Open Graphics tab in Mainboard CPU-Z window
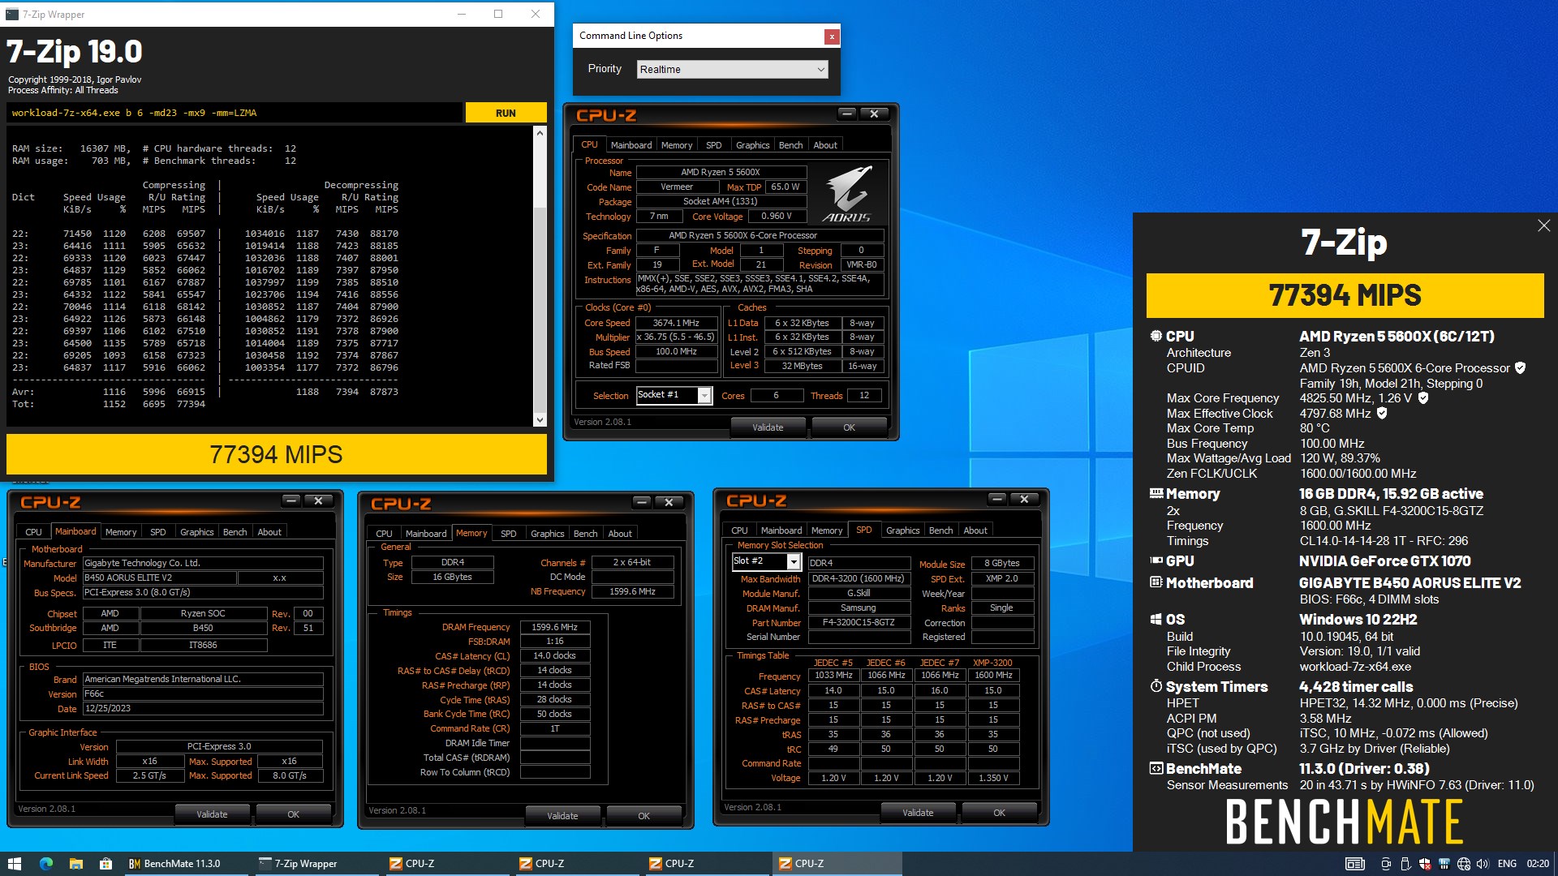Viewport: 1558px width, 876px height. [x=197, y=532]
